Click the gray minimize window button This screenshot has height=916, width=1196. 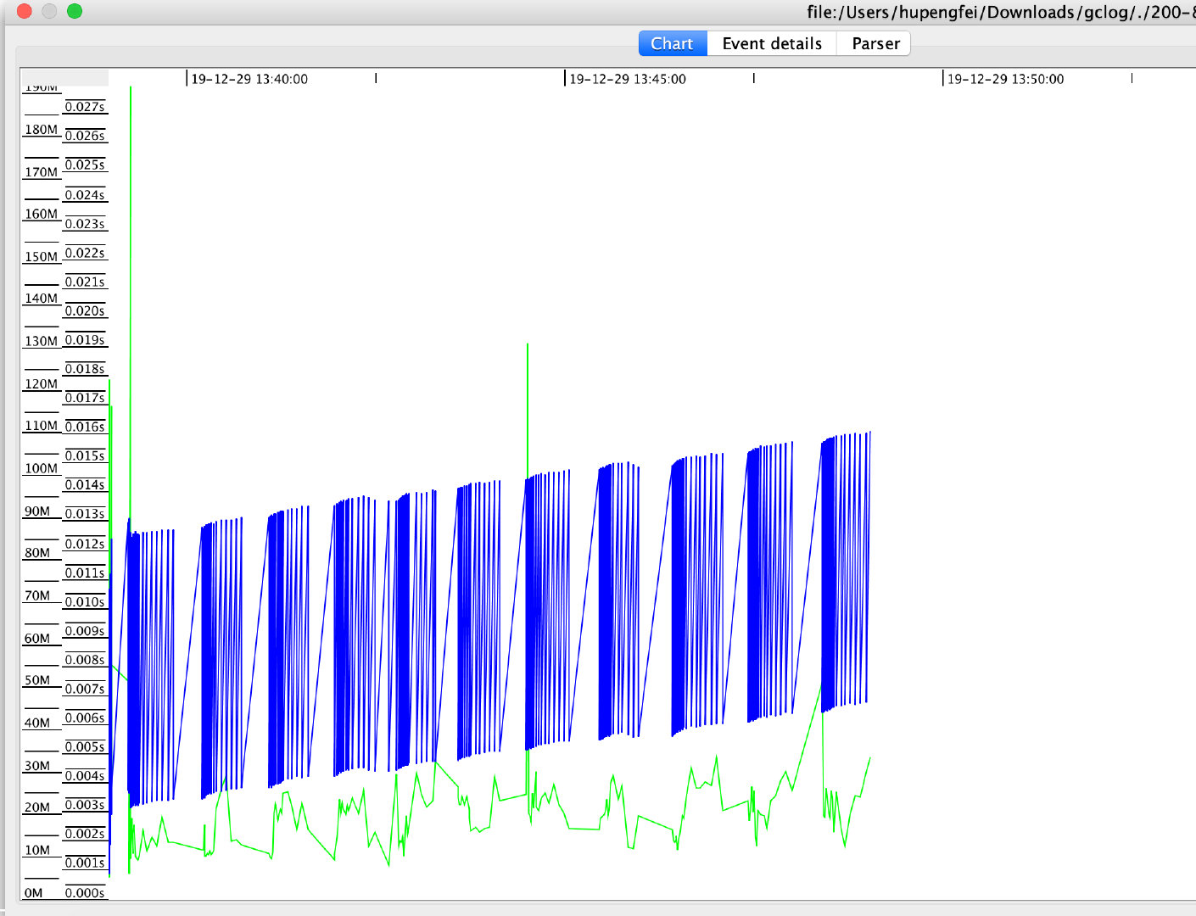click(x=49, y=11)
